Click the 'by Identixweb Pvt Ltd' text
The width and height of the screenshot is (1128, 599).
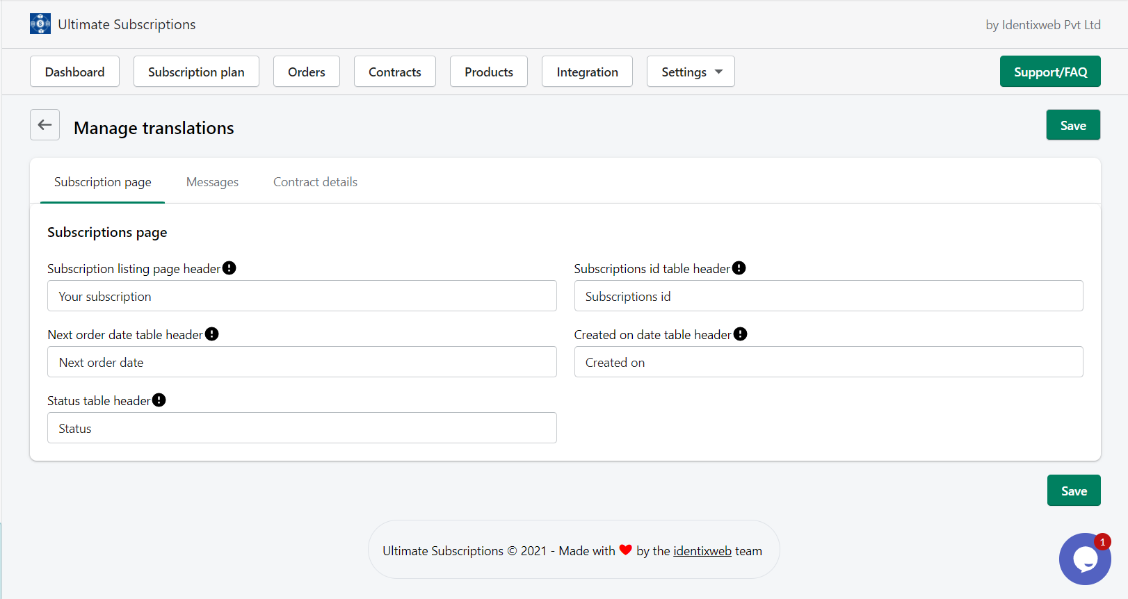coord(1043,25)
